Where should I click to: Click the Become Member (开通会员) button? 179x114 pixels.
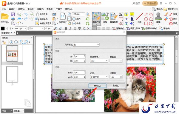150,3
